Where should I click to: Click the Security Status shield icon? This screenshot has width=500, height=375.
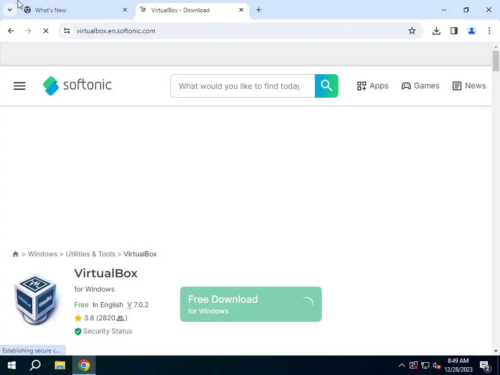coord(78,332)
